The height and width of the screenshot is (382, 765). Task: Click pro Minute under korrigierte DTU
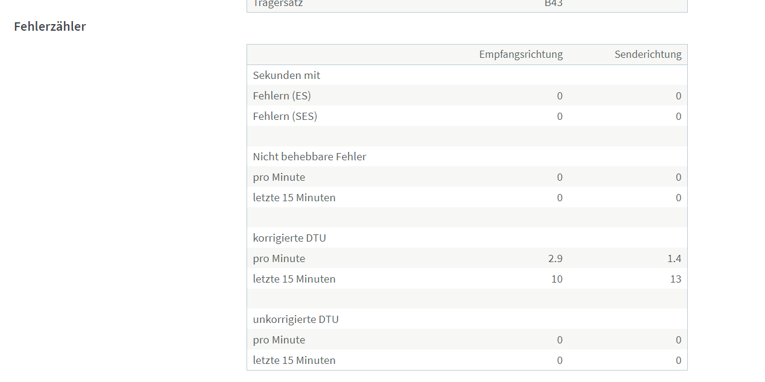(279, 258)
